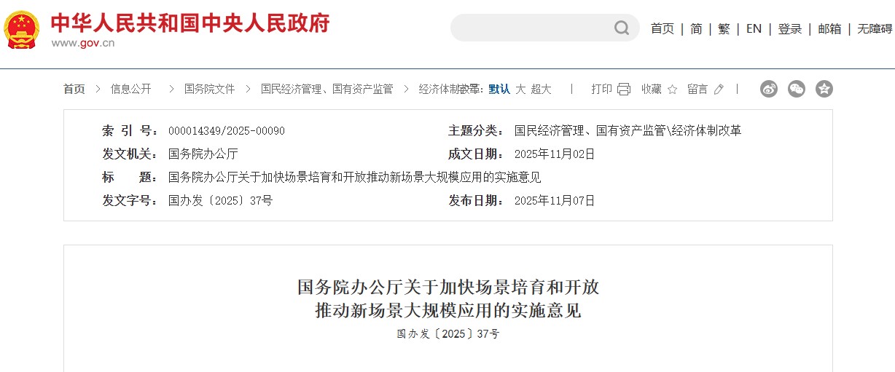Click the national emblem logo
Screen dimensions: 895x372
point(22,29)
